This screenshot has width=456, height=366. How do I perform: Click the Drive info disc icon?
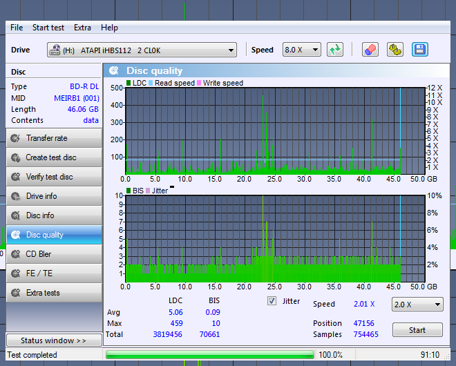15,196
